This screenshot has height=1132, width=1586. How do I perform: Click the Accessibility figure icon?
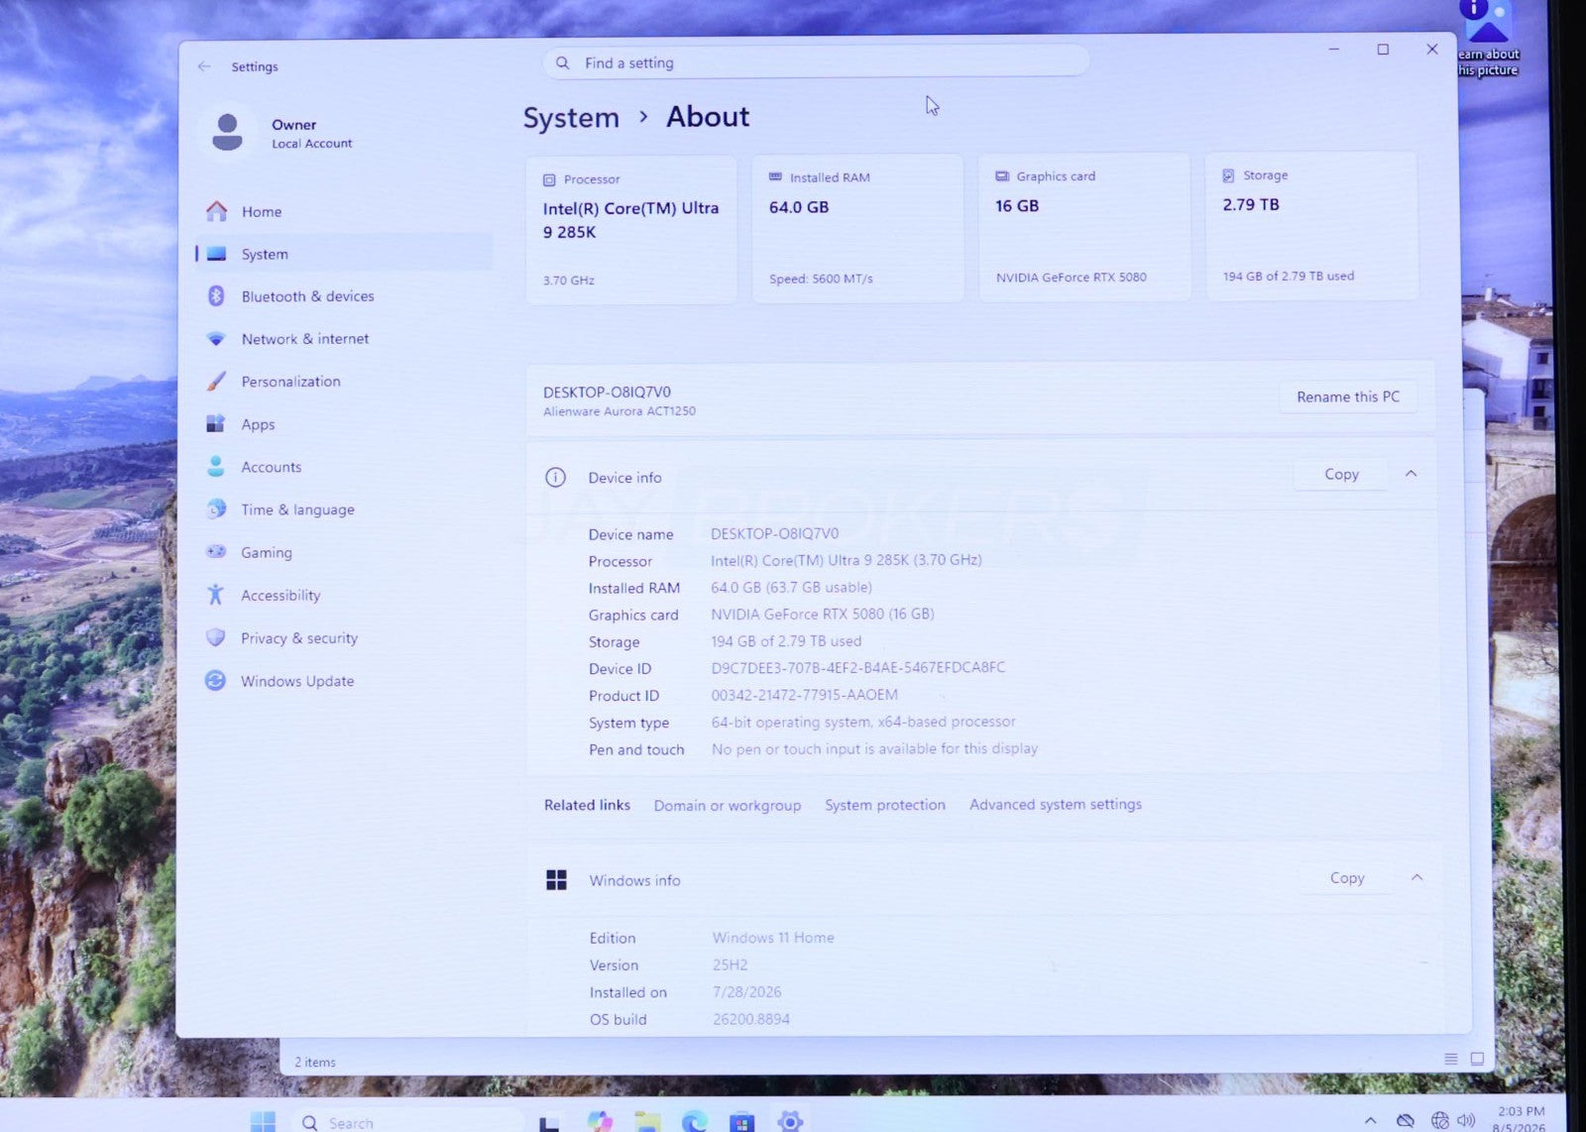tap(215, 595)
